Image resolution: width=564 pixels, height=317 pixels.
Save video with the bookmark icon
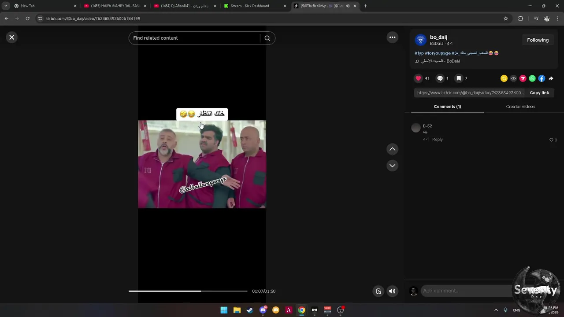[x=459, y=78]
